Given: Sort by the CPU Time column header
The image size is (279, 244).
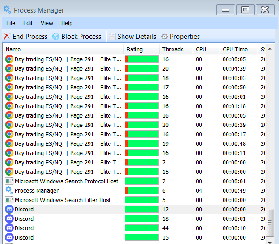Looking at the screenshot, I should coord(239,49).
